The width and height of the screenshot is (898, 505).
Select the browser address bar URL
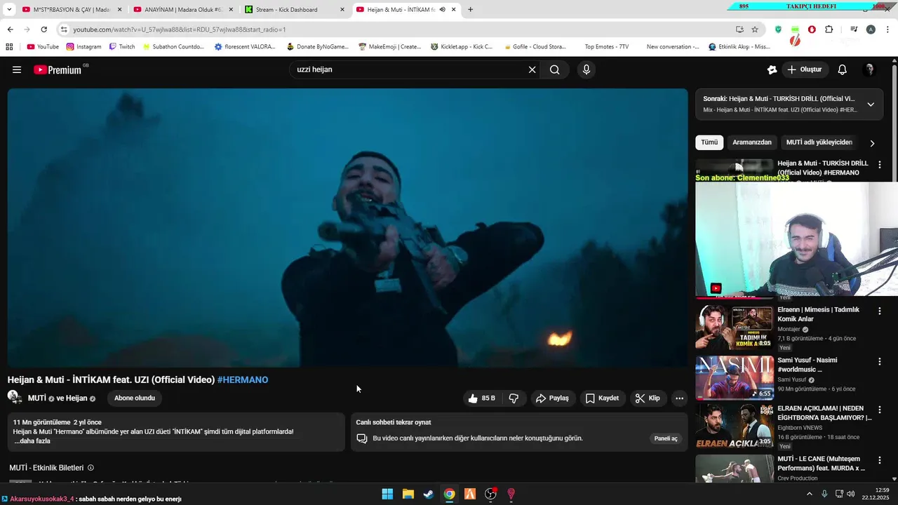tap(179, 29)
